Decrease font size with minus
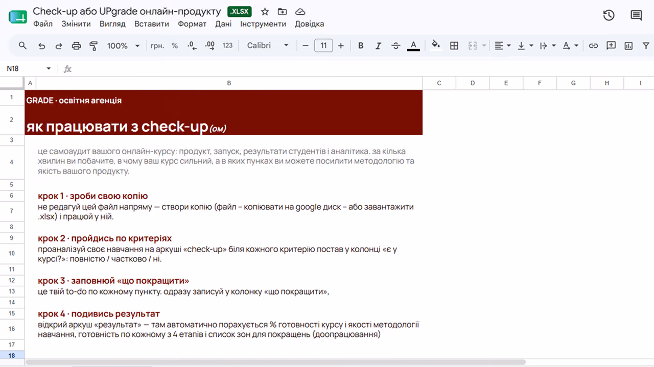The height and width of the screenshot is (367, 654). (306, 45)
